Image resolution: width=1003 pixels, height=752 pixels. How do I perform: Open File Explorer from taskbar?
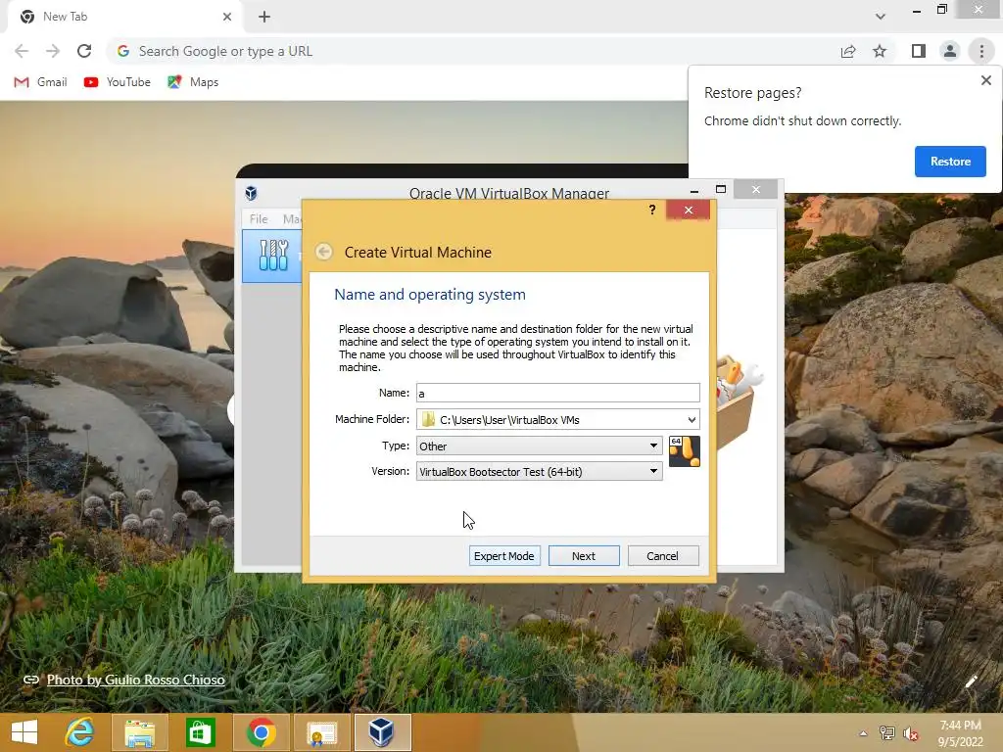(139, 732)
